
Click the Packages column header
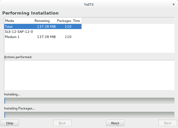pos(64,21)
